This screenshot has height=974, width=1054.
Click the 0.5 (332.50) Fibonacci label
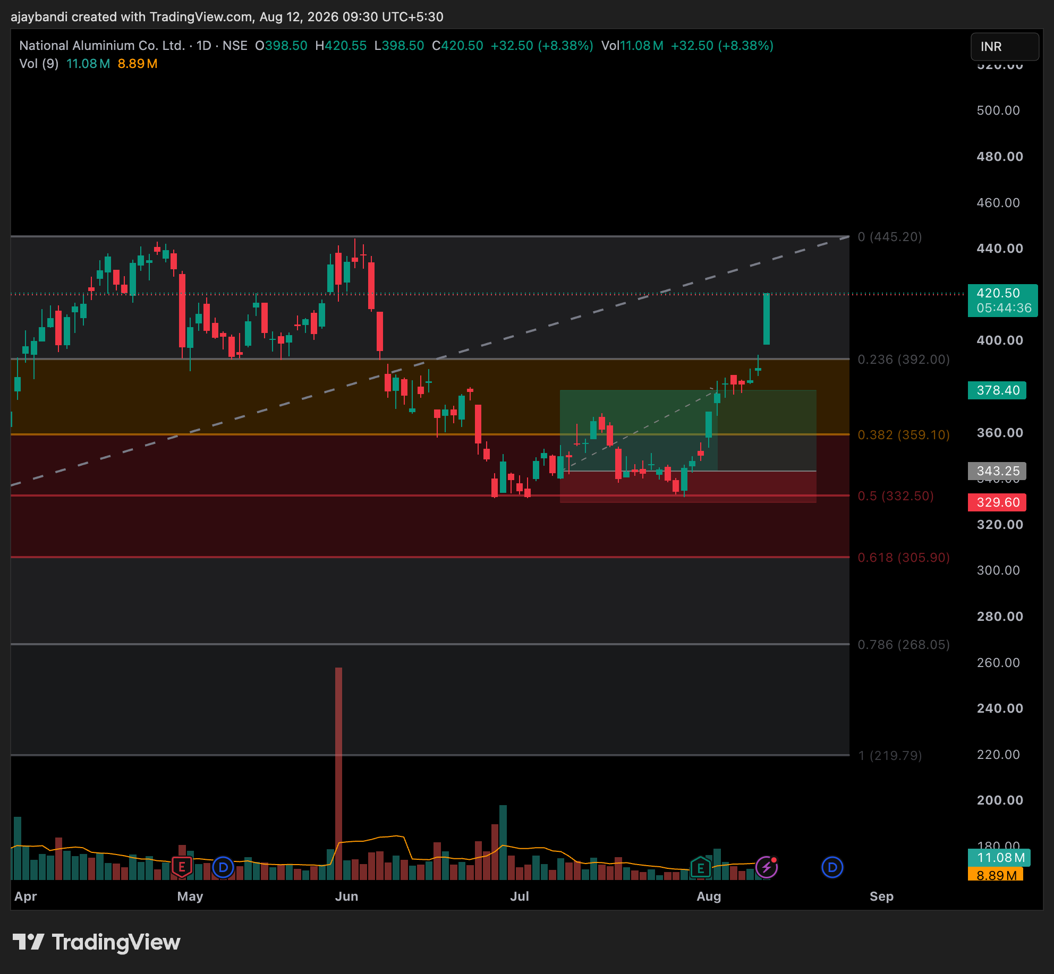896,496
